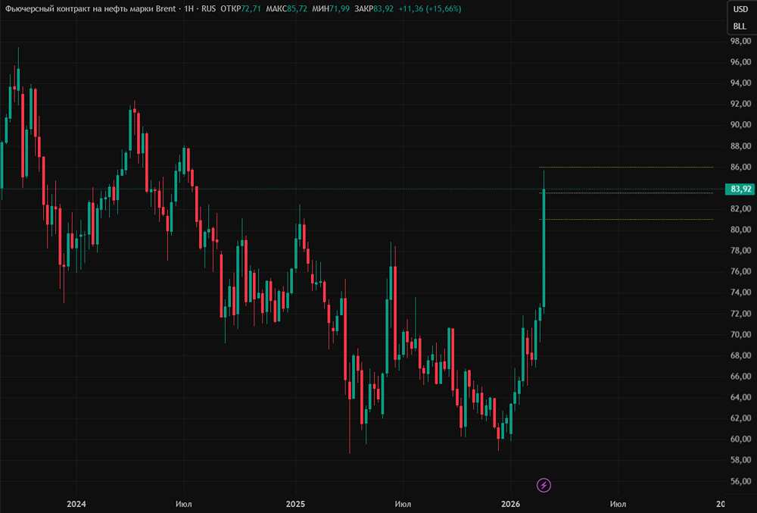Image resolution: width=757 pixels, height=513 pixels.
Task: Click the 96,00 price axis label
Action: pos(740,62)
